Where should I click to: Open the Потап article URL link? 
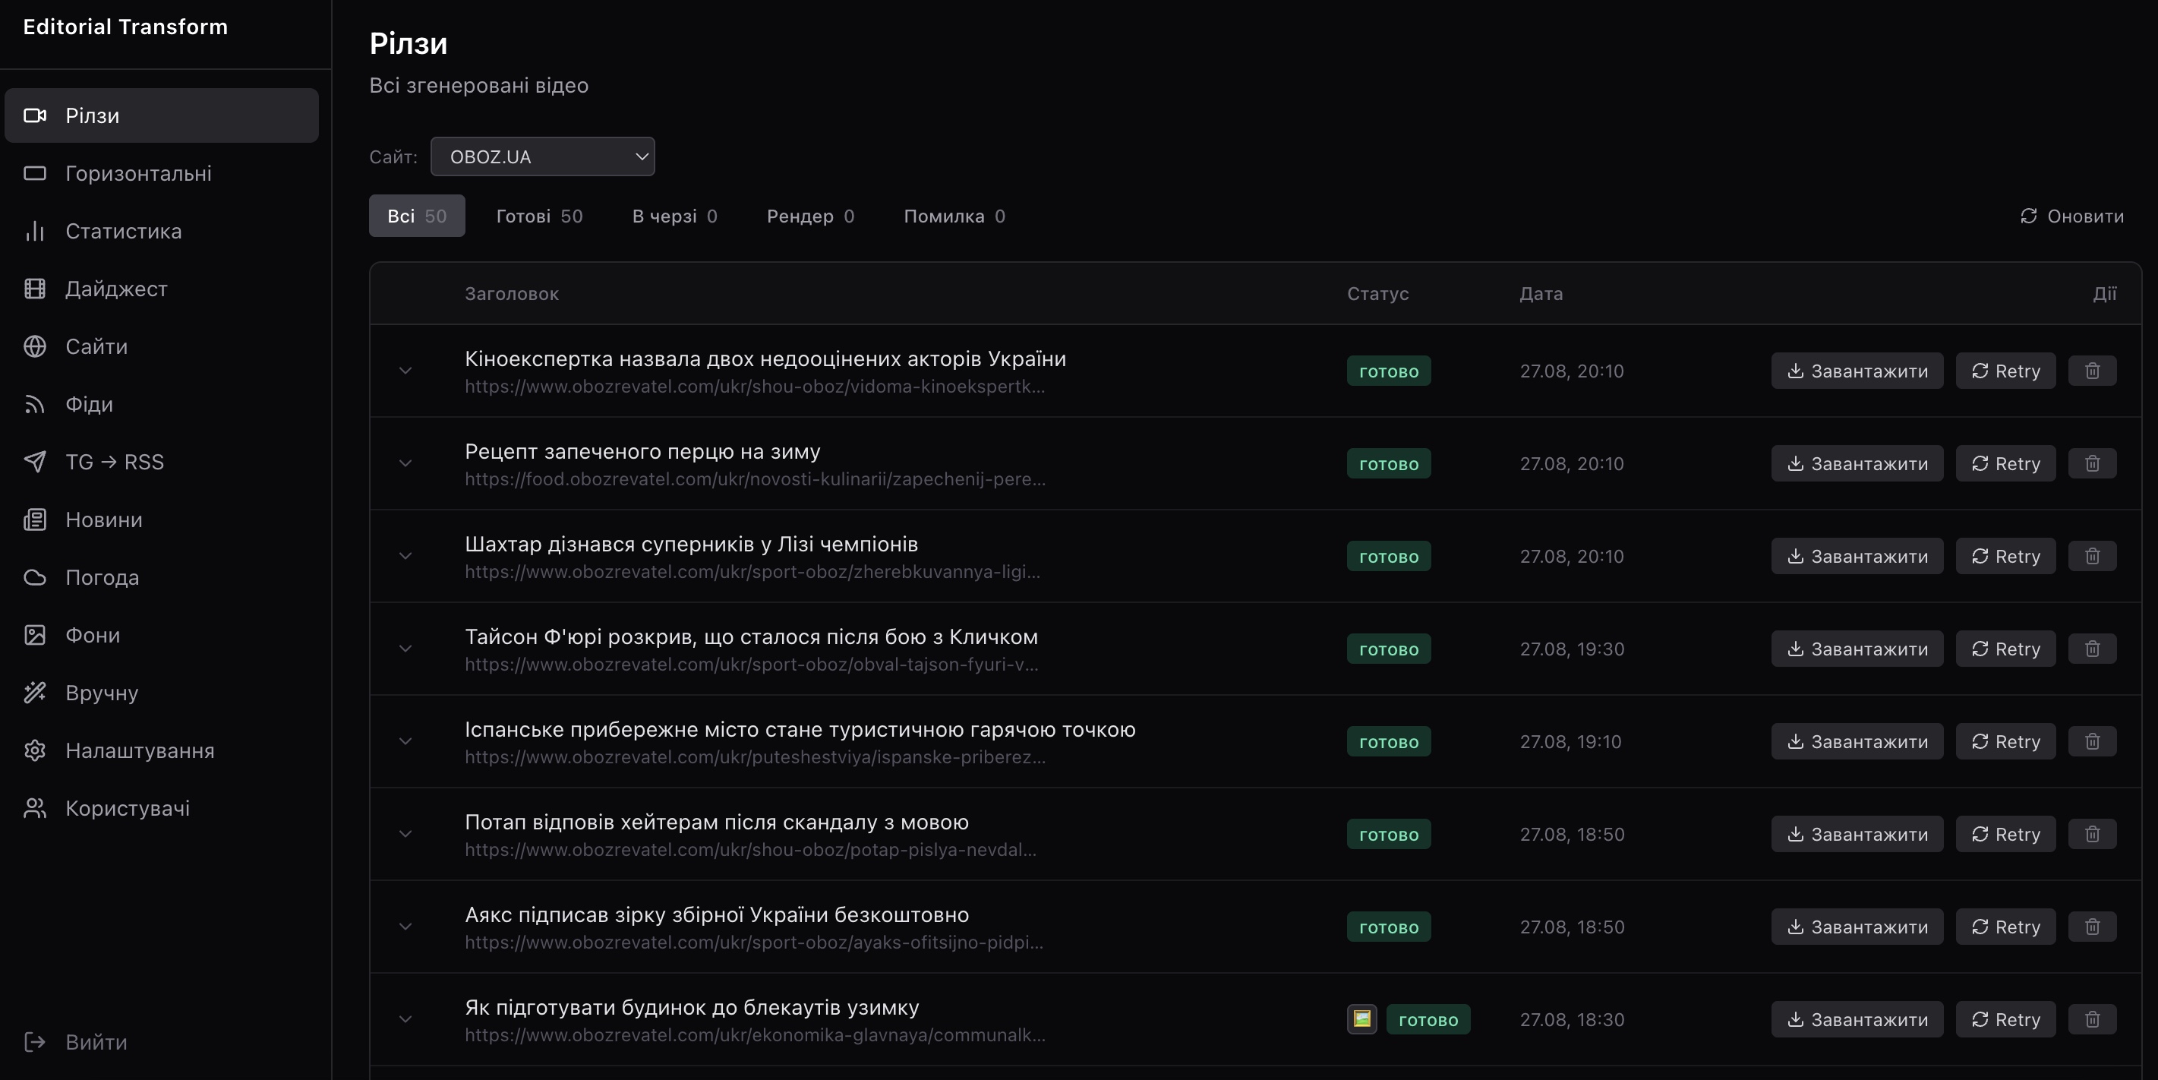click(x=751, y=850)
